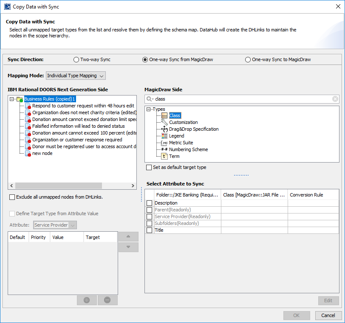Viewport: 345px width, 323px height.
Task: Collapse the Business Rules (copied)1 node
Action: tap(12, 99)
